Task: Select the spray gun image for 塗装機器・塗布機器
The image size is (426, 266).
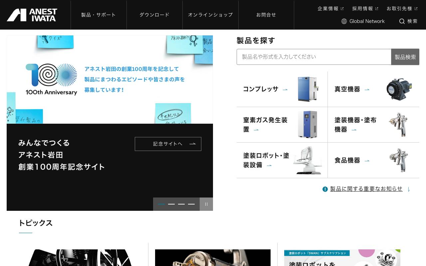Action: (399, 125)
